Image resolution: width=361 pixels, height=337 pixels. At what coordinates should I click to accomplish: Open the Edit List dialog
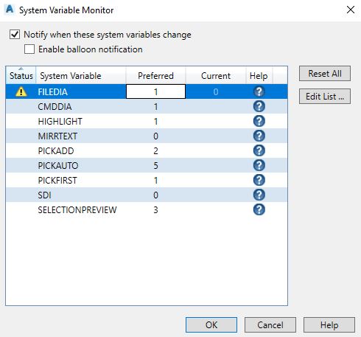pos(325,97)
